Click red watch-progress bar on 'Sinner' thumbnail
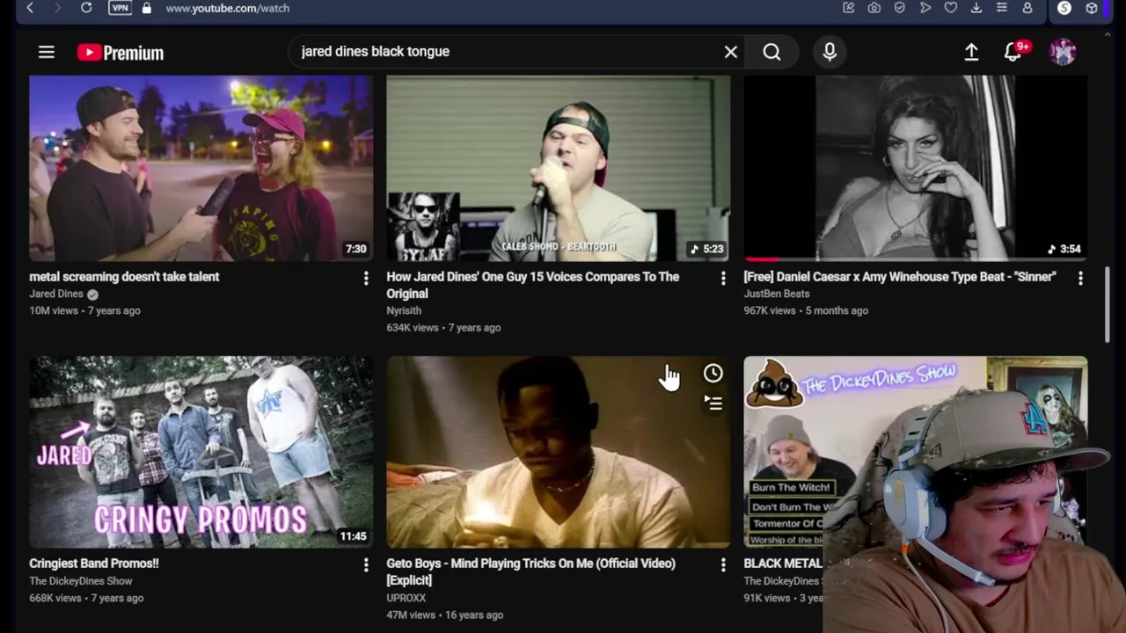 (762, 259)
